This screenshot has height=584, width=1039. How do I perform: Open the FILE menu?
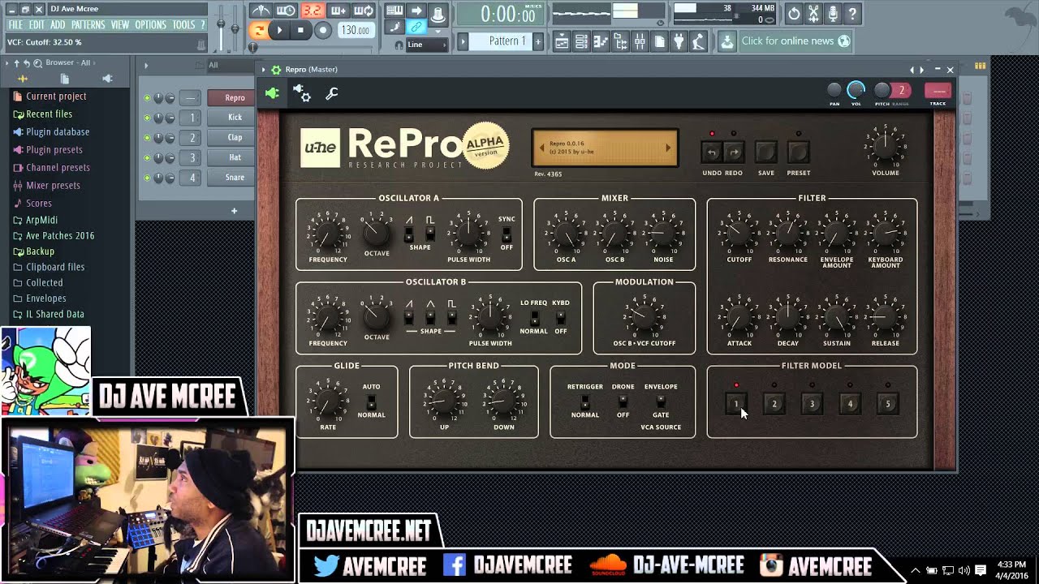(x=14, y=24)
